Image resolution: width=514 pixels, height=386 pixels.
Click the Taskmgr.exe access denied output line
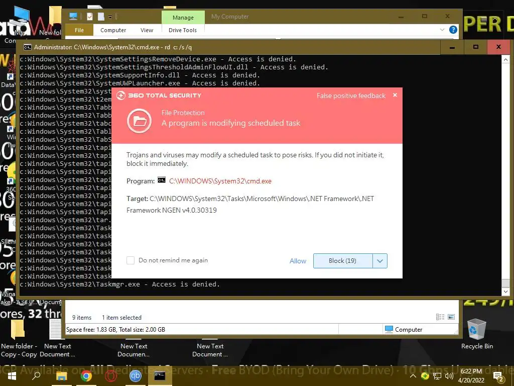[x=119, y=284]
